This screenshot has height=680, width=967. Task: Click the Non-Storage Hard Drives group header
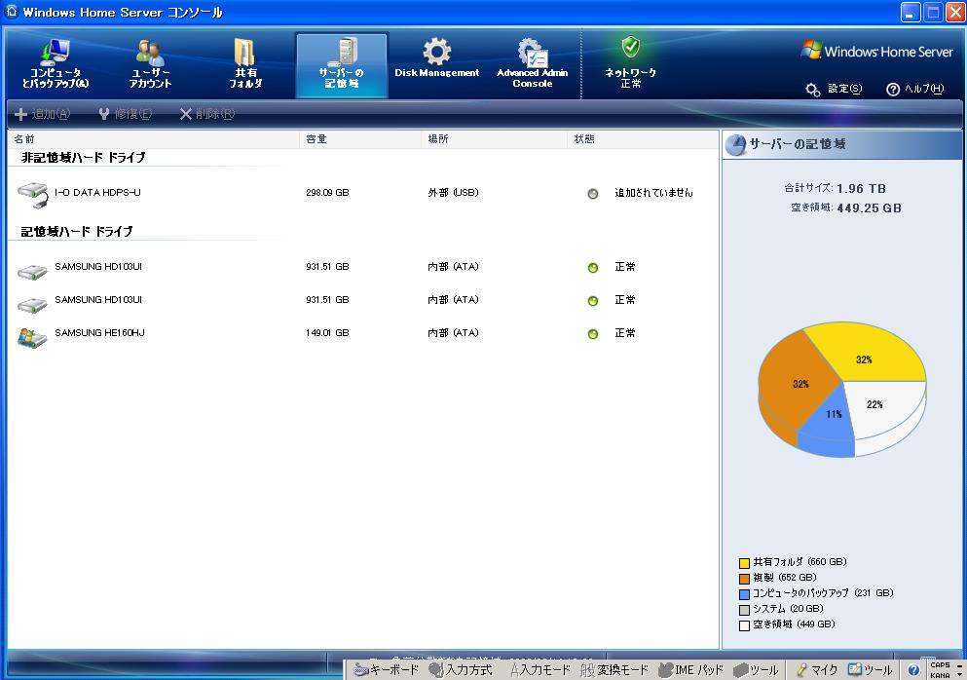[83, 158]
